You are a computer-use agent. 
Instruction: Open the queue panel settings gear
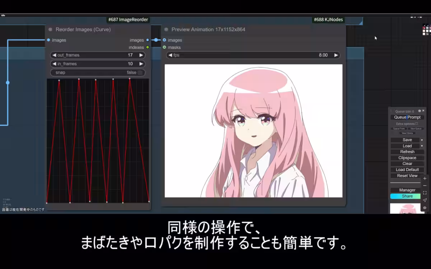[x=420, y=111]
